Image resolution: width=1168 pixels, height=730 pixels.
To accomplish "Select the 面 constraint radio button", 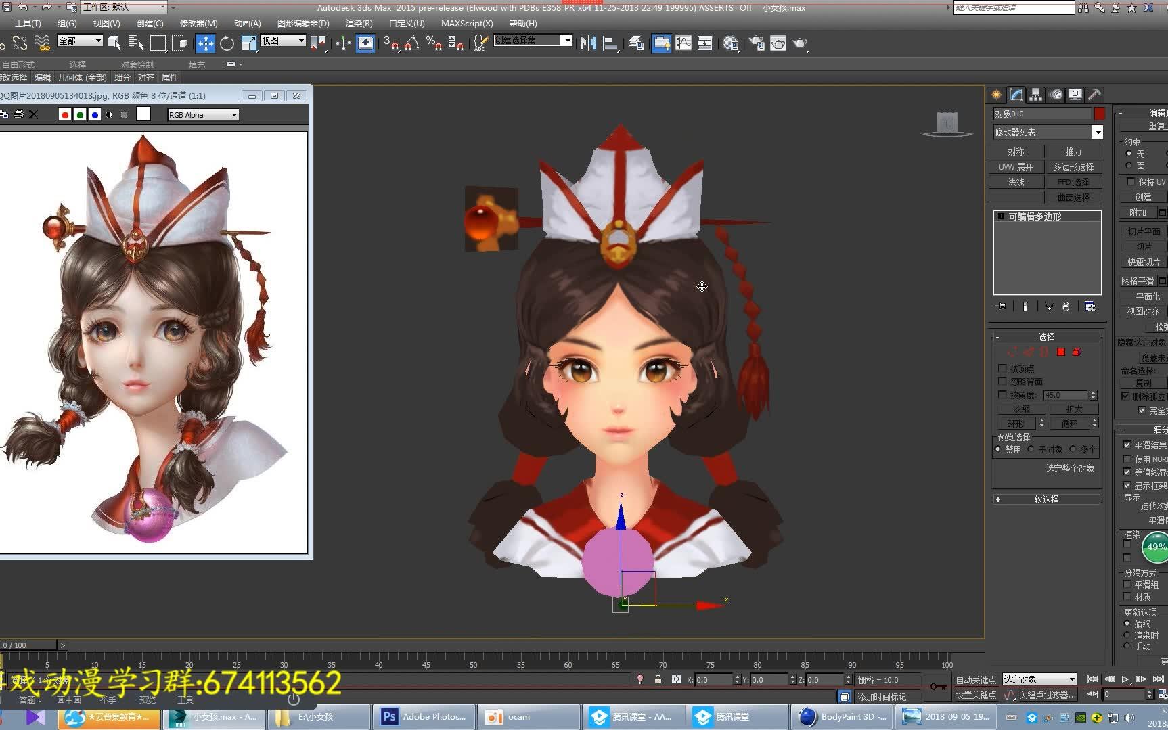I will point(1129,166).
